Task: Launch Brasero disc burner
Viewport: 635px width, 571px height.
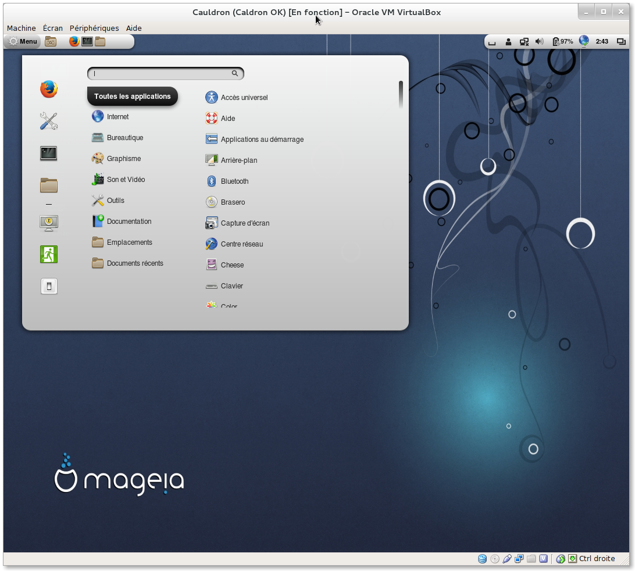Action: pyautogui.click(x=225, y=202)
